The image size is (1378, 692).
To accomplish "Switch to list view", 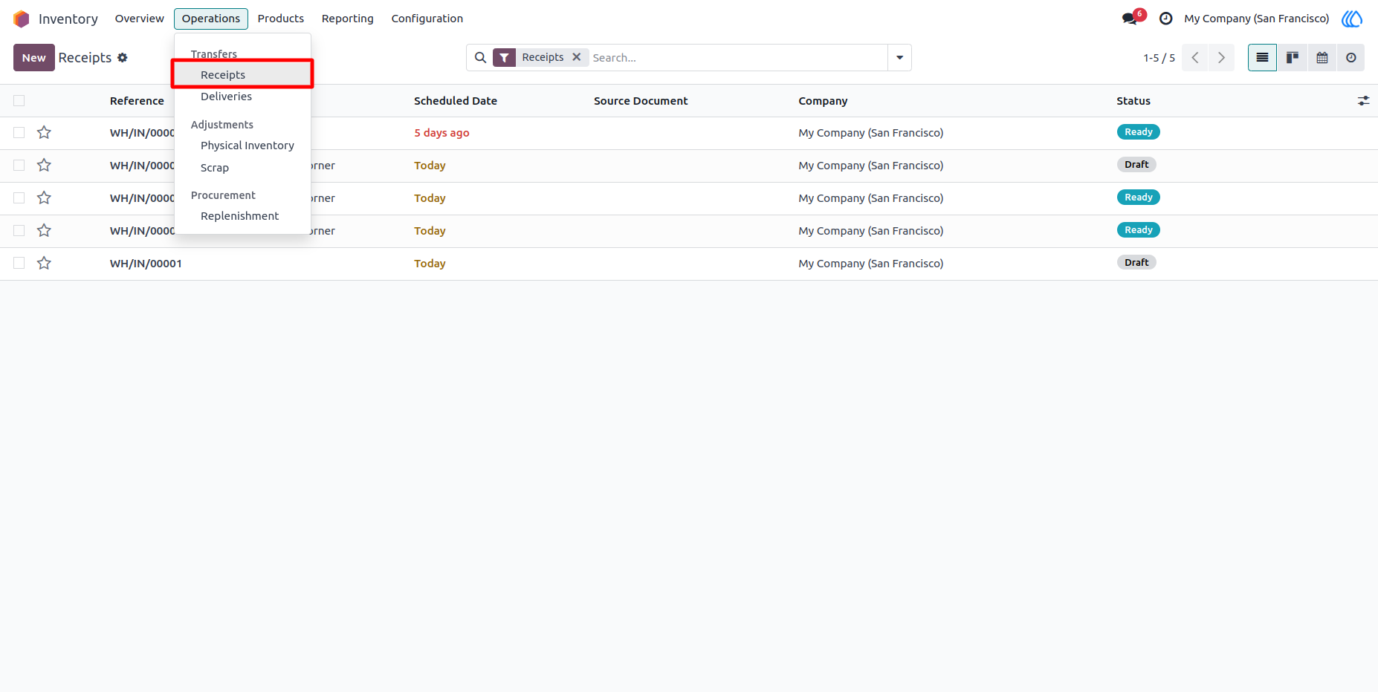I will click(1262, 58).
